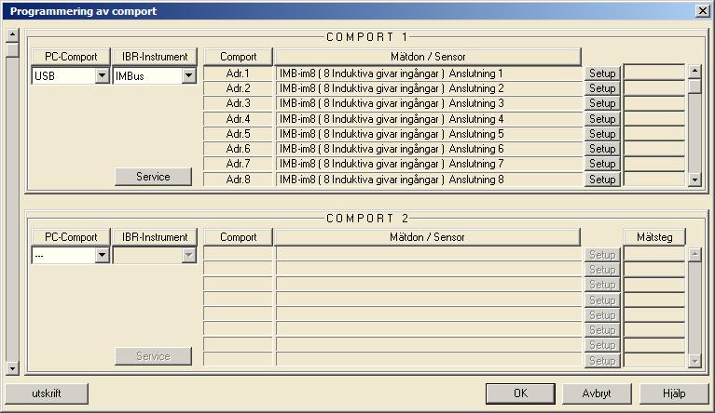Click the utskrift print button

[x=47, y=393]
